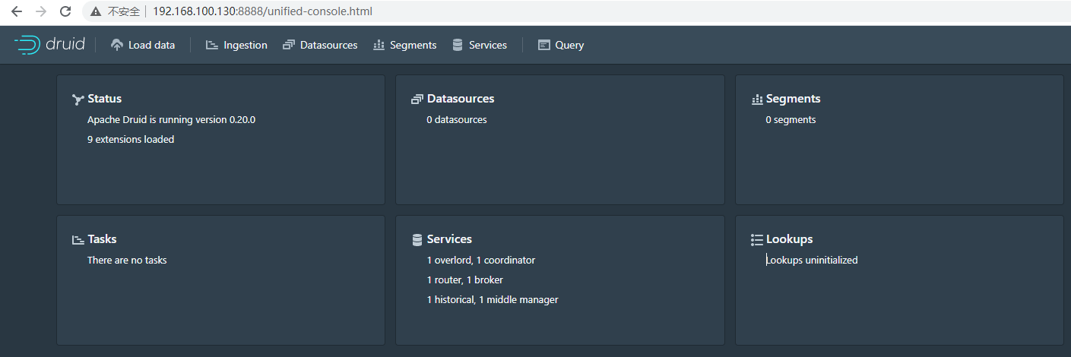Click the browser address bar URL
The image size is (1071, 357).
[262, 11]
